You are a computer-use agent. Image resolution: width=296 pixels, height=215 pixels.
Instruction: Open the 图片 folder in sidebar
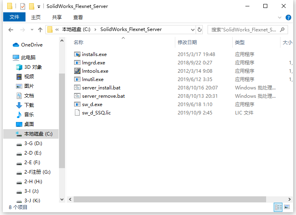pos(25,86)
